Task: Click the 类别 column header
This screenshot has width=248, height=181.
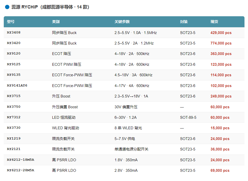Action: 56,22
